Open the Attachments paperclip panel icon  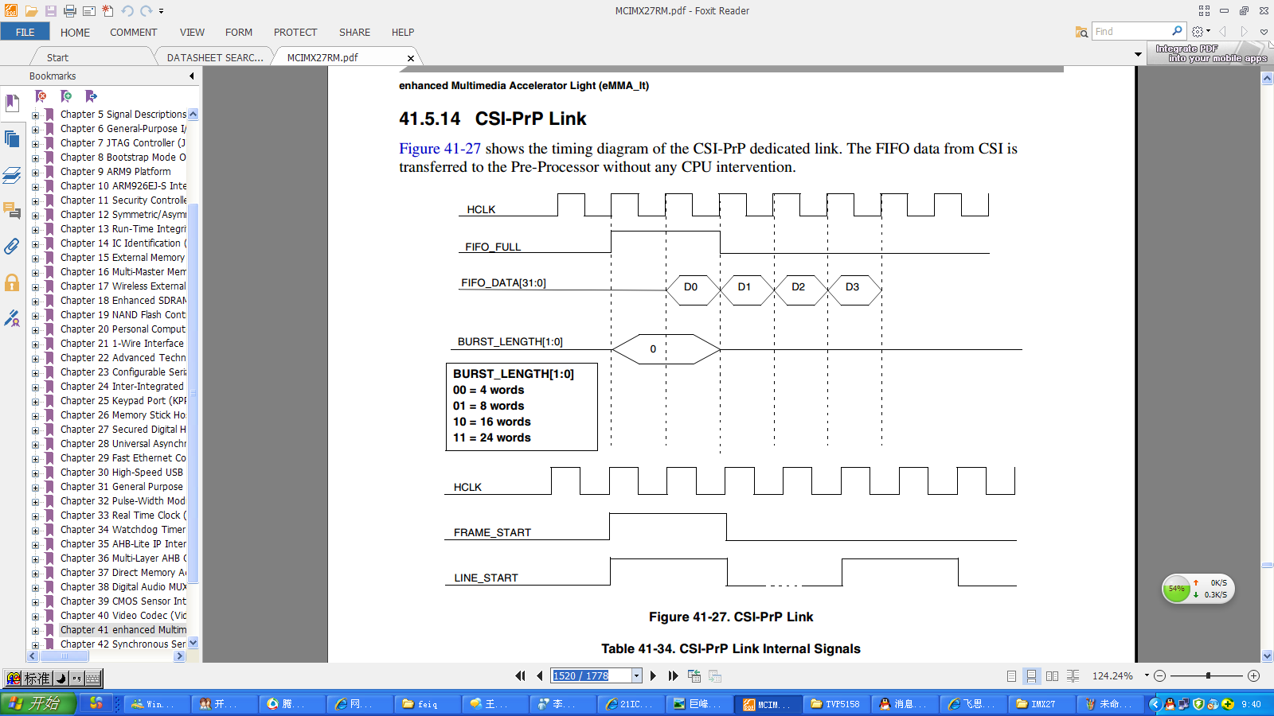click(12, 247)
